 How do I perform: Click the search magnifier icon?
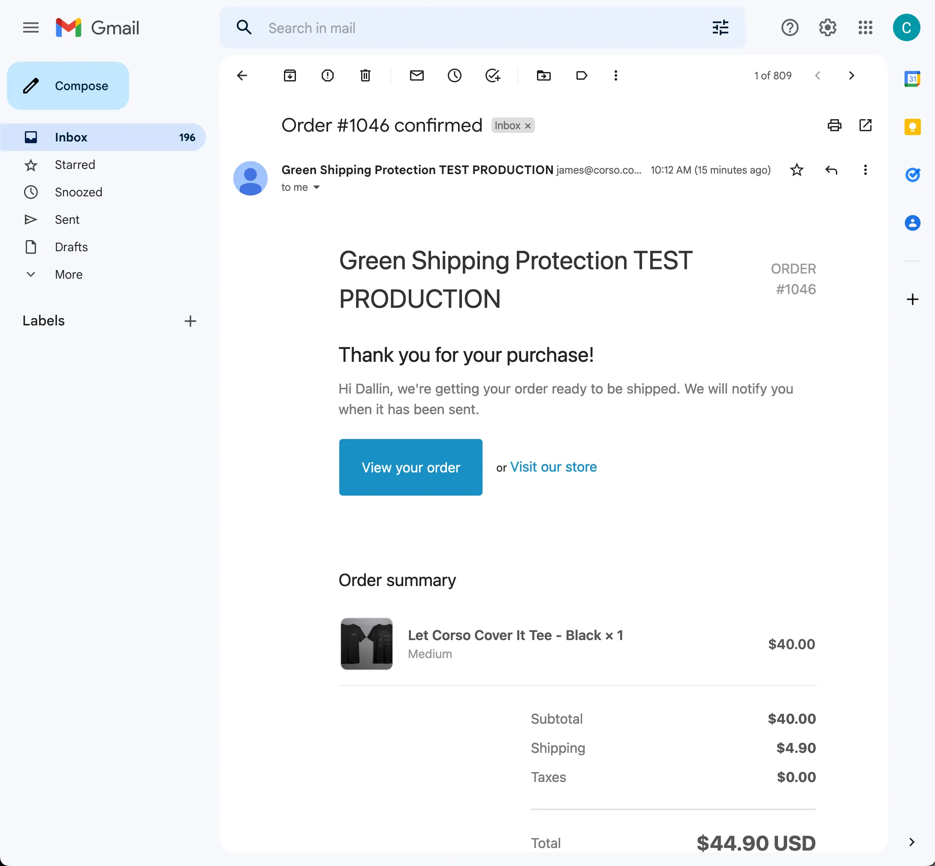tap(244, 27)
